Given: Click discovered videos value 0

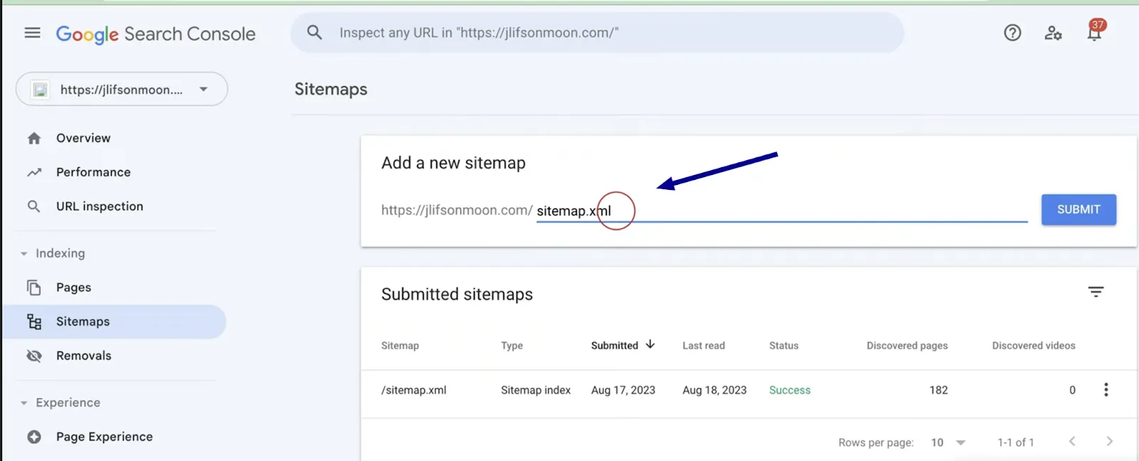Looking at the screenshot, I should (x=1072, y=390).
